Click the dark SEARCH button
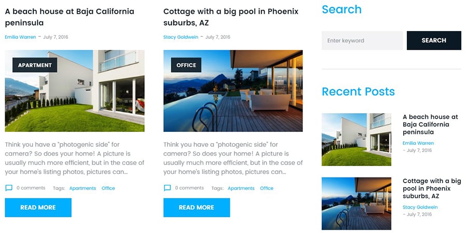Screen dimensions: 467x233 pyautogui.click(x=434, y=40)
